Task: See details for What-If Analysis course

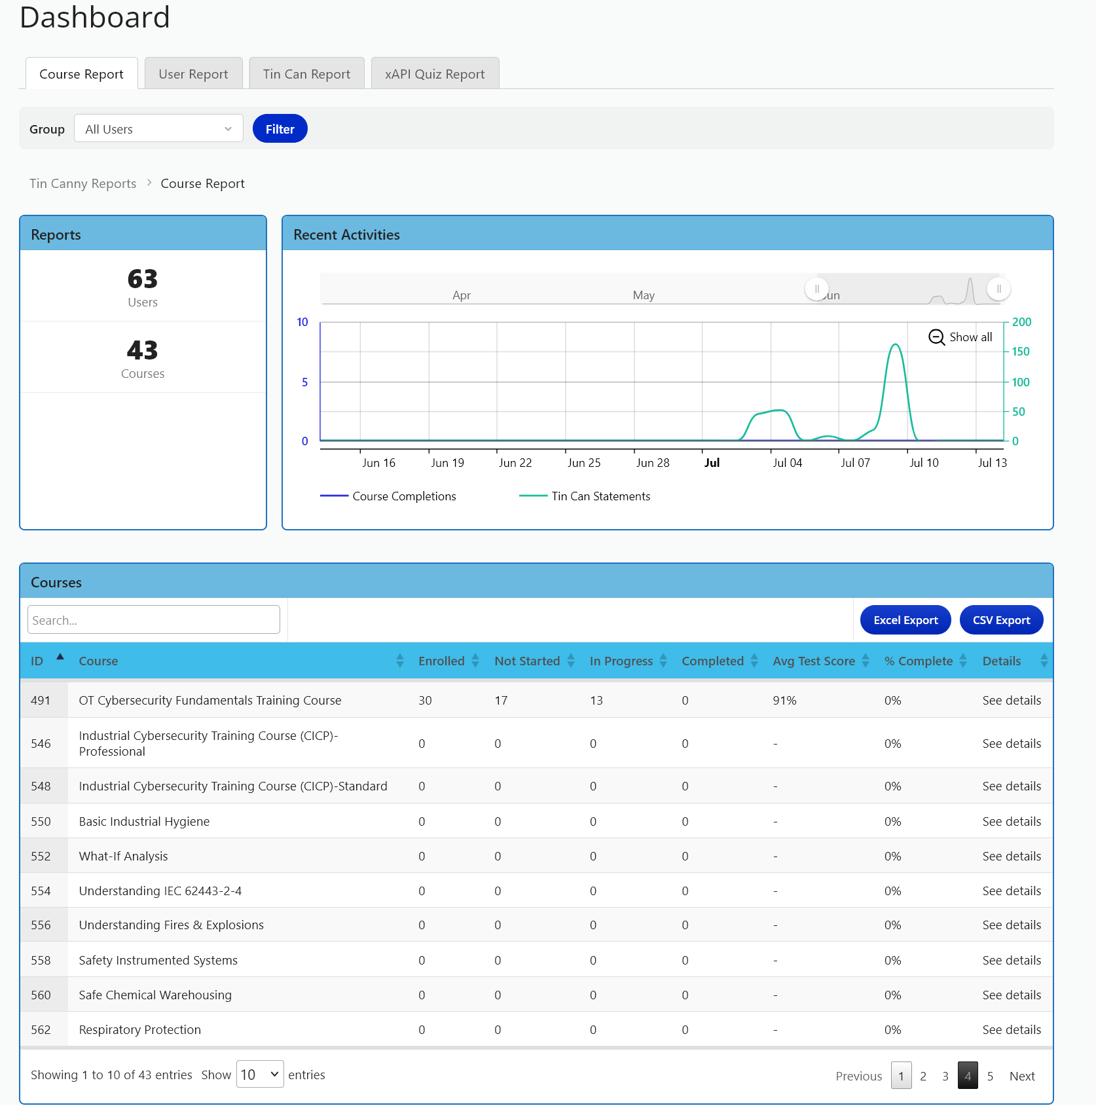Action: click(x=1012, y=856)
